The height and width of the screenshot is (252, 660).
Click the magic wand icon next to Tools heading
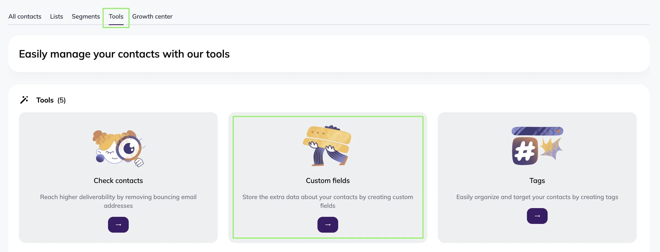tap(24, 100)
